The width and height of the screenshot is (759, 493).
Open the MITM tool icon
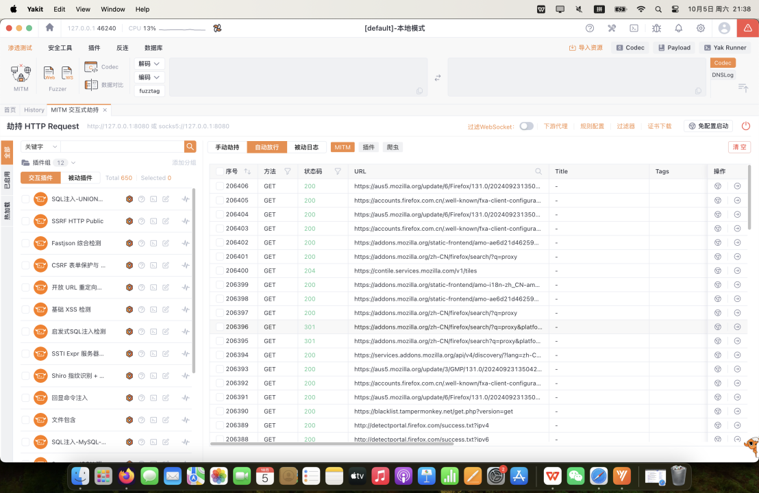point(21,74)
